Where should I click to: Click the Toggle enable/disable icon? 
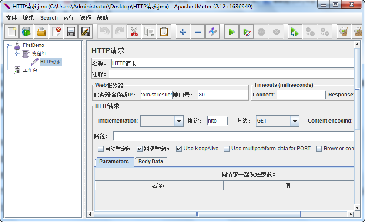(x=213, y=32)
